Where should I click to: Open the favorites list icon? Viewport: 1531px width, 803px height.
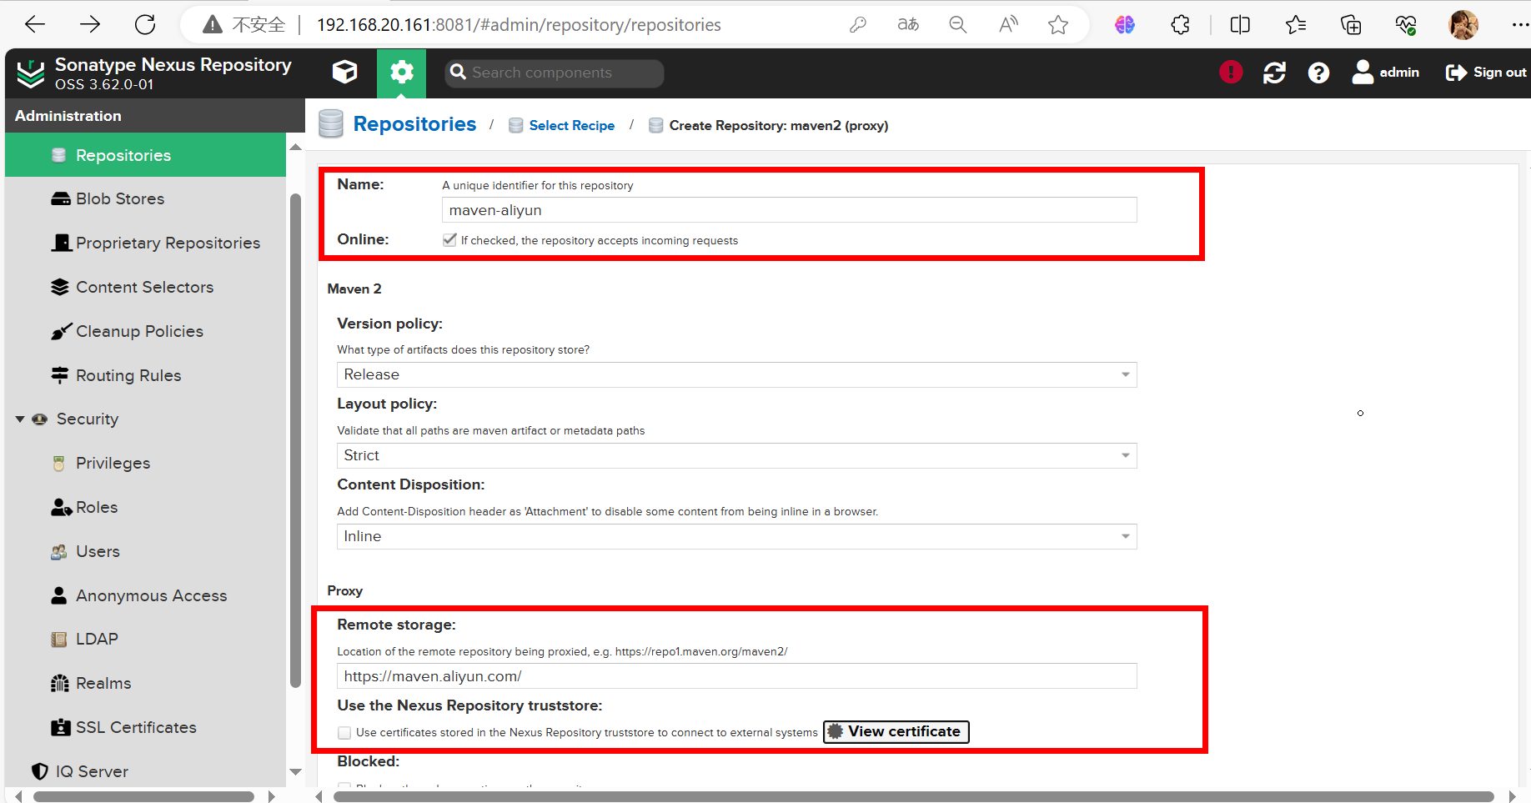(x=1296, y=25)
